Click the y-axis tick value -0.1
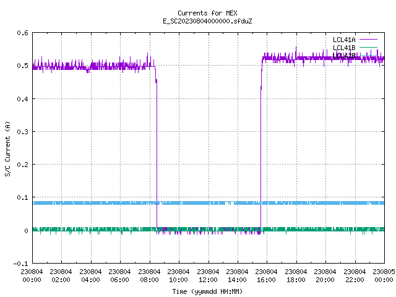Image resolution: width=396 pixels, height=297 pixels. coord(20,264)
